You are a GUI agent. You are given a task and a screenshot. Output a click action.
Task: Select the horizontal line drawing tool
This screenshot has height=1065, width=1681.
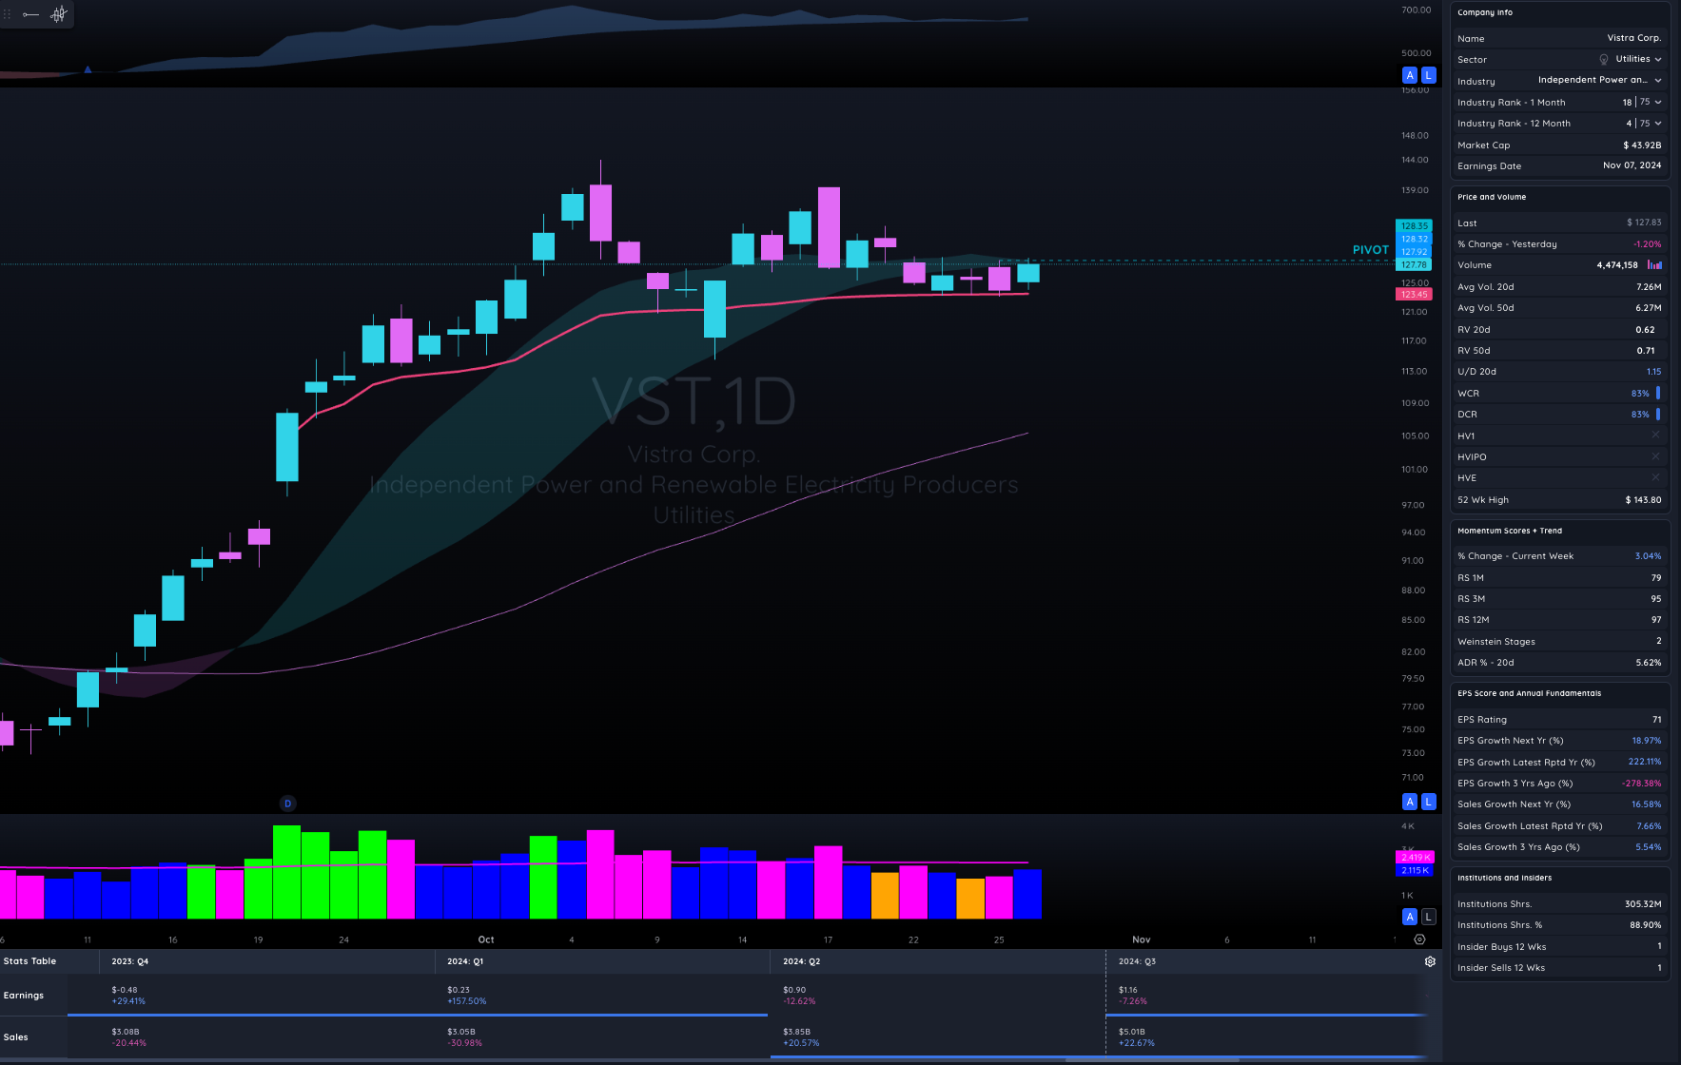(30, 14)
